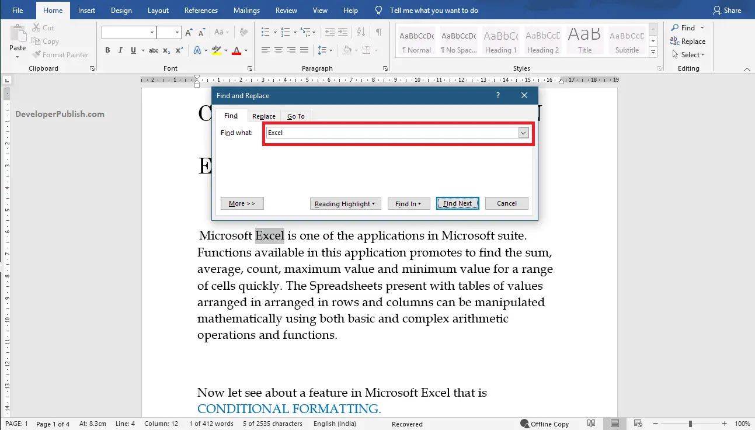
Task: Switch to the Layout ribbon tab
Action: tap(158, 11)
